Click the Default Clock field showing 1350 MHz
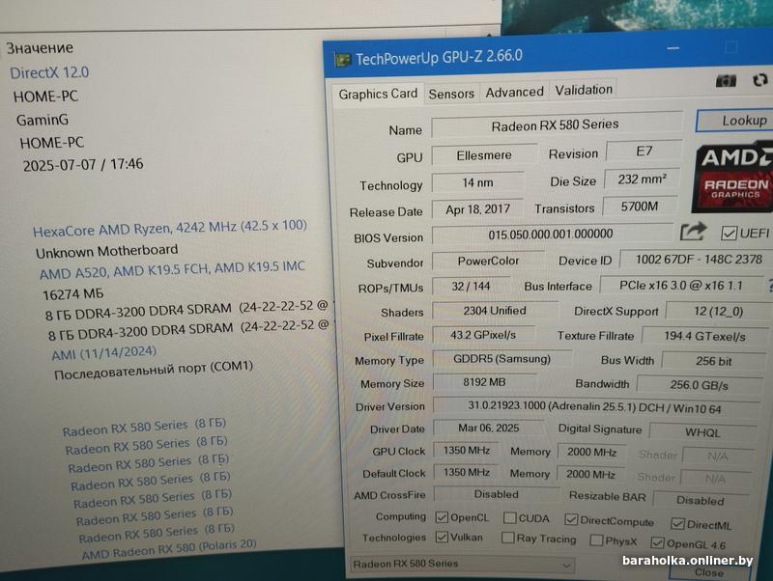Screen dimensions: 773x581 [466, 472]
